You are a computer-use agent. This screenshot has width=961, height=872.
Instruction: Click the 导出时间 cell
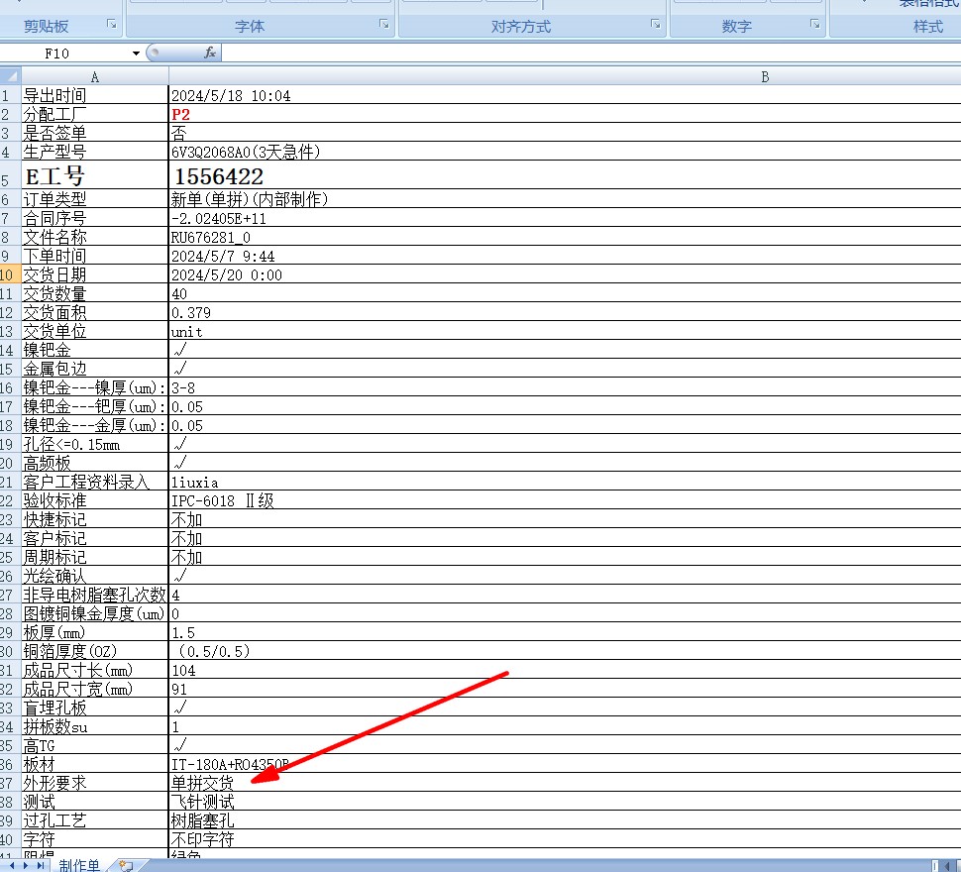94,95
